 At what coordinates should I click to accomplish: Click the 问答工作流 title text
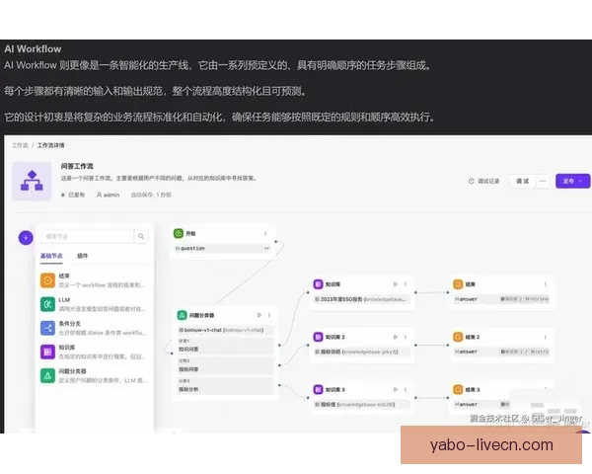click(77, 166)
